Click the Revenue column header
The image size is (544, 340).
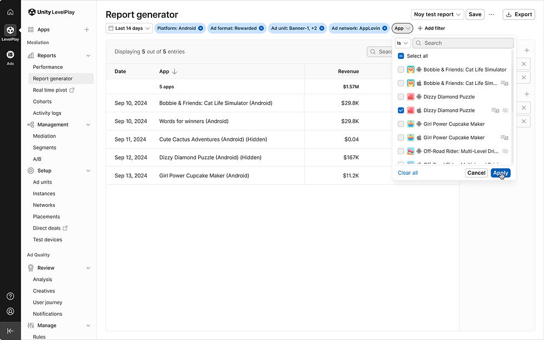click(349, 72)
